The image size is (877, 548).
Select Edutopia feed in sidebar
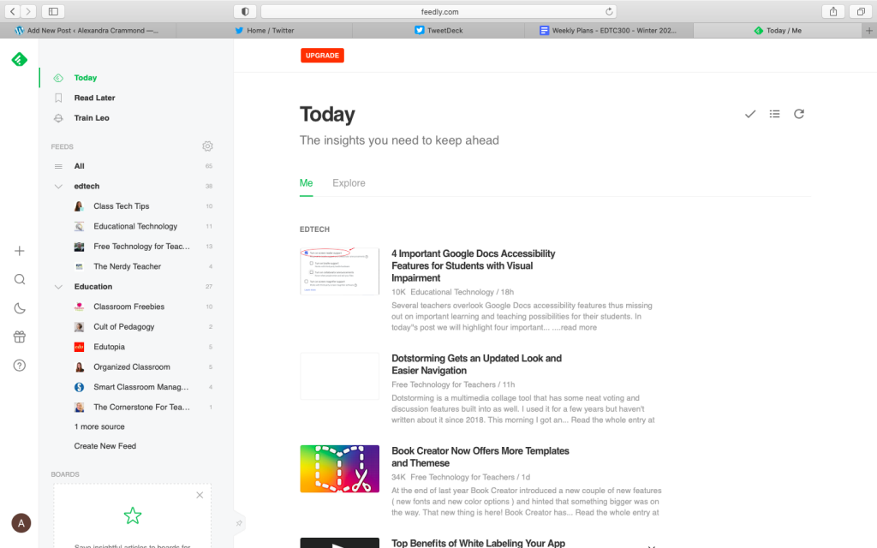tap(109, 347)
